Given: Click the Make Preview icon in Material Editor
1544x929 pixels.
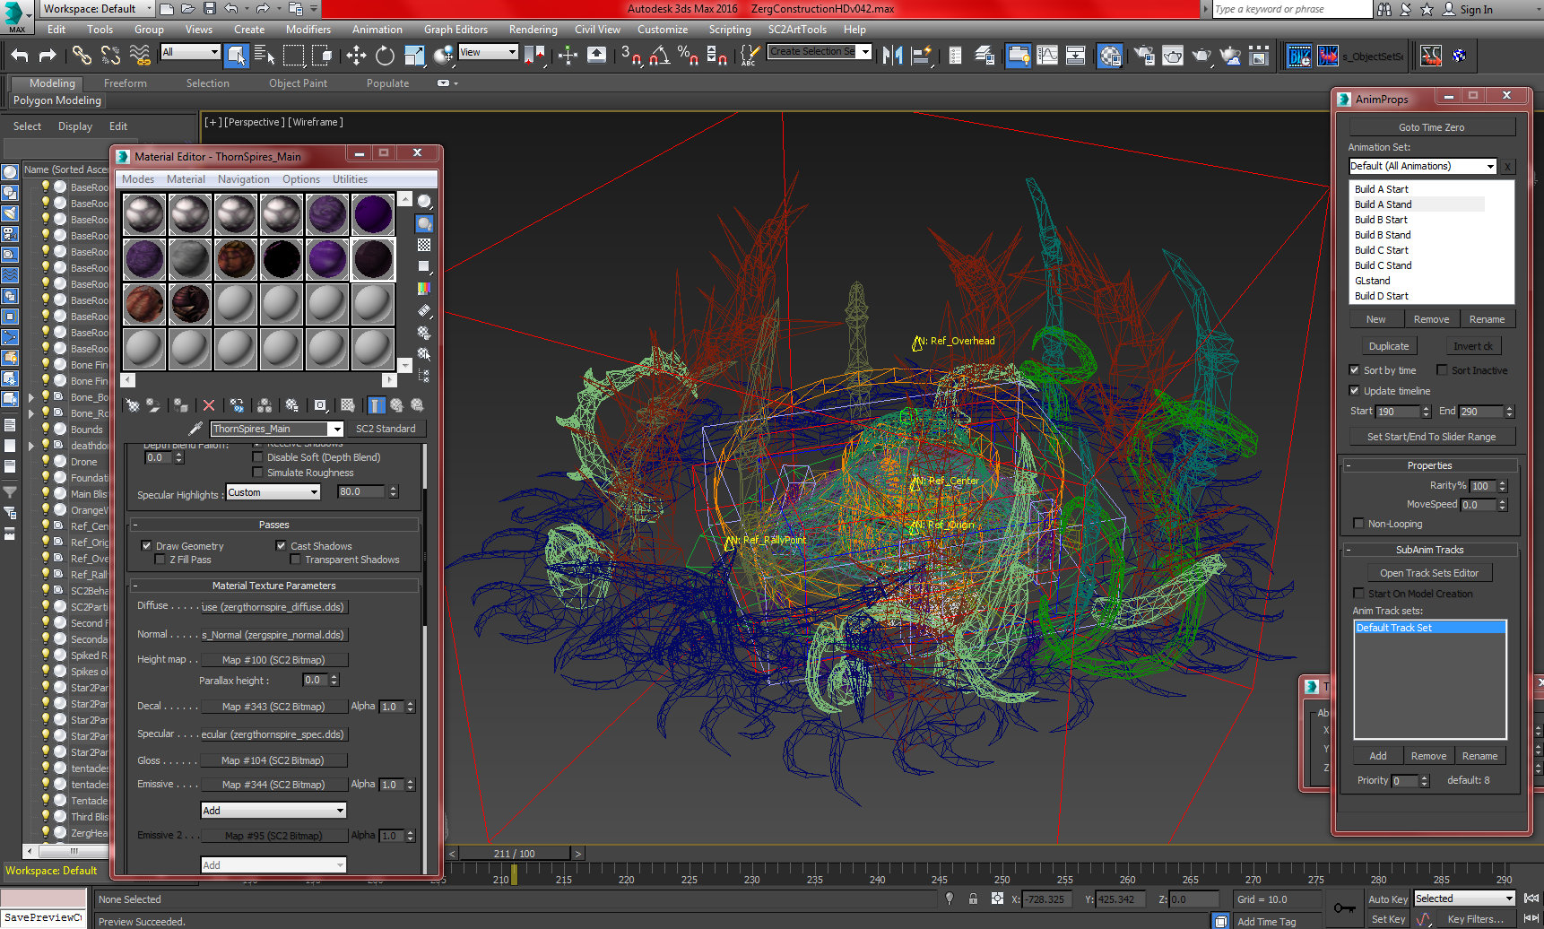Looking at the screenshot, I should point(424,310).
